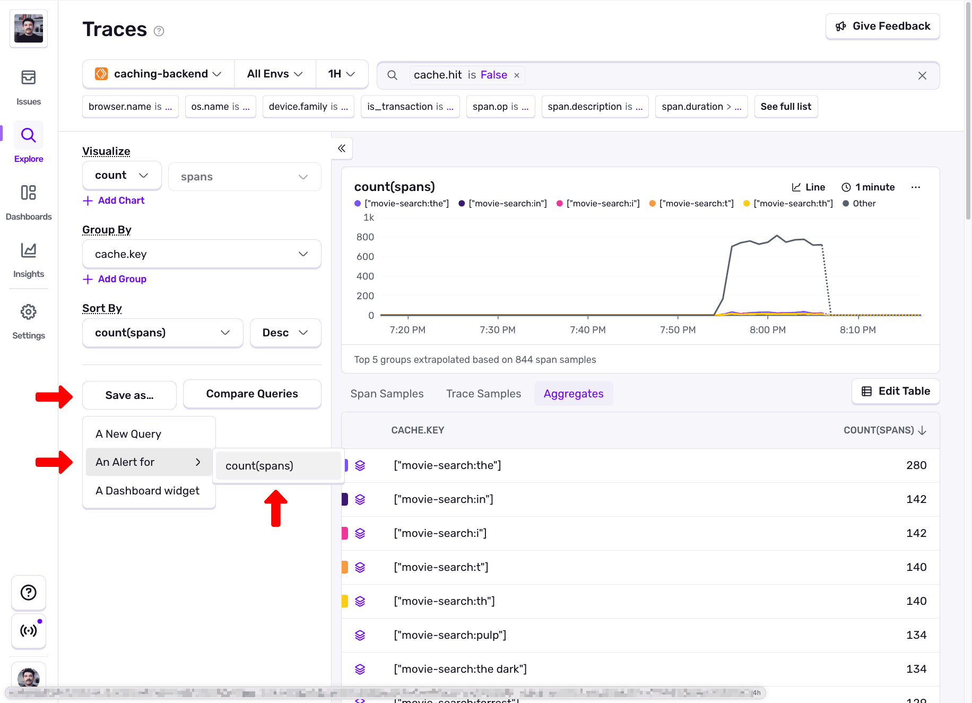Choose A Dashboard widget menu item

[x=149, y=491]
